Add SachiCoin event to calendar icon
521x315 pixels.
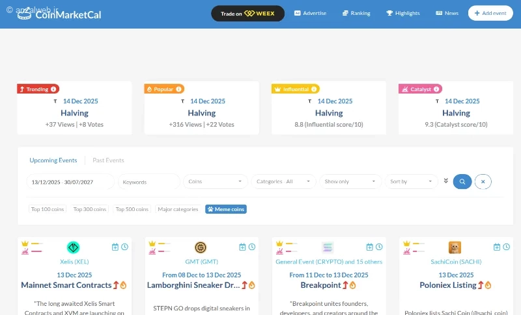pos(497,247)
